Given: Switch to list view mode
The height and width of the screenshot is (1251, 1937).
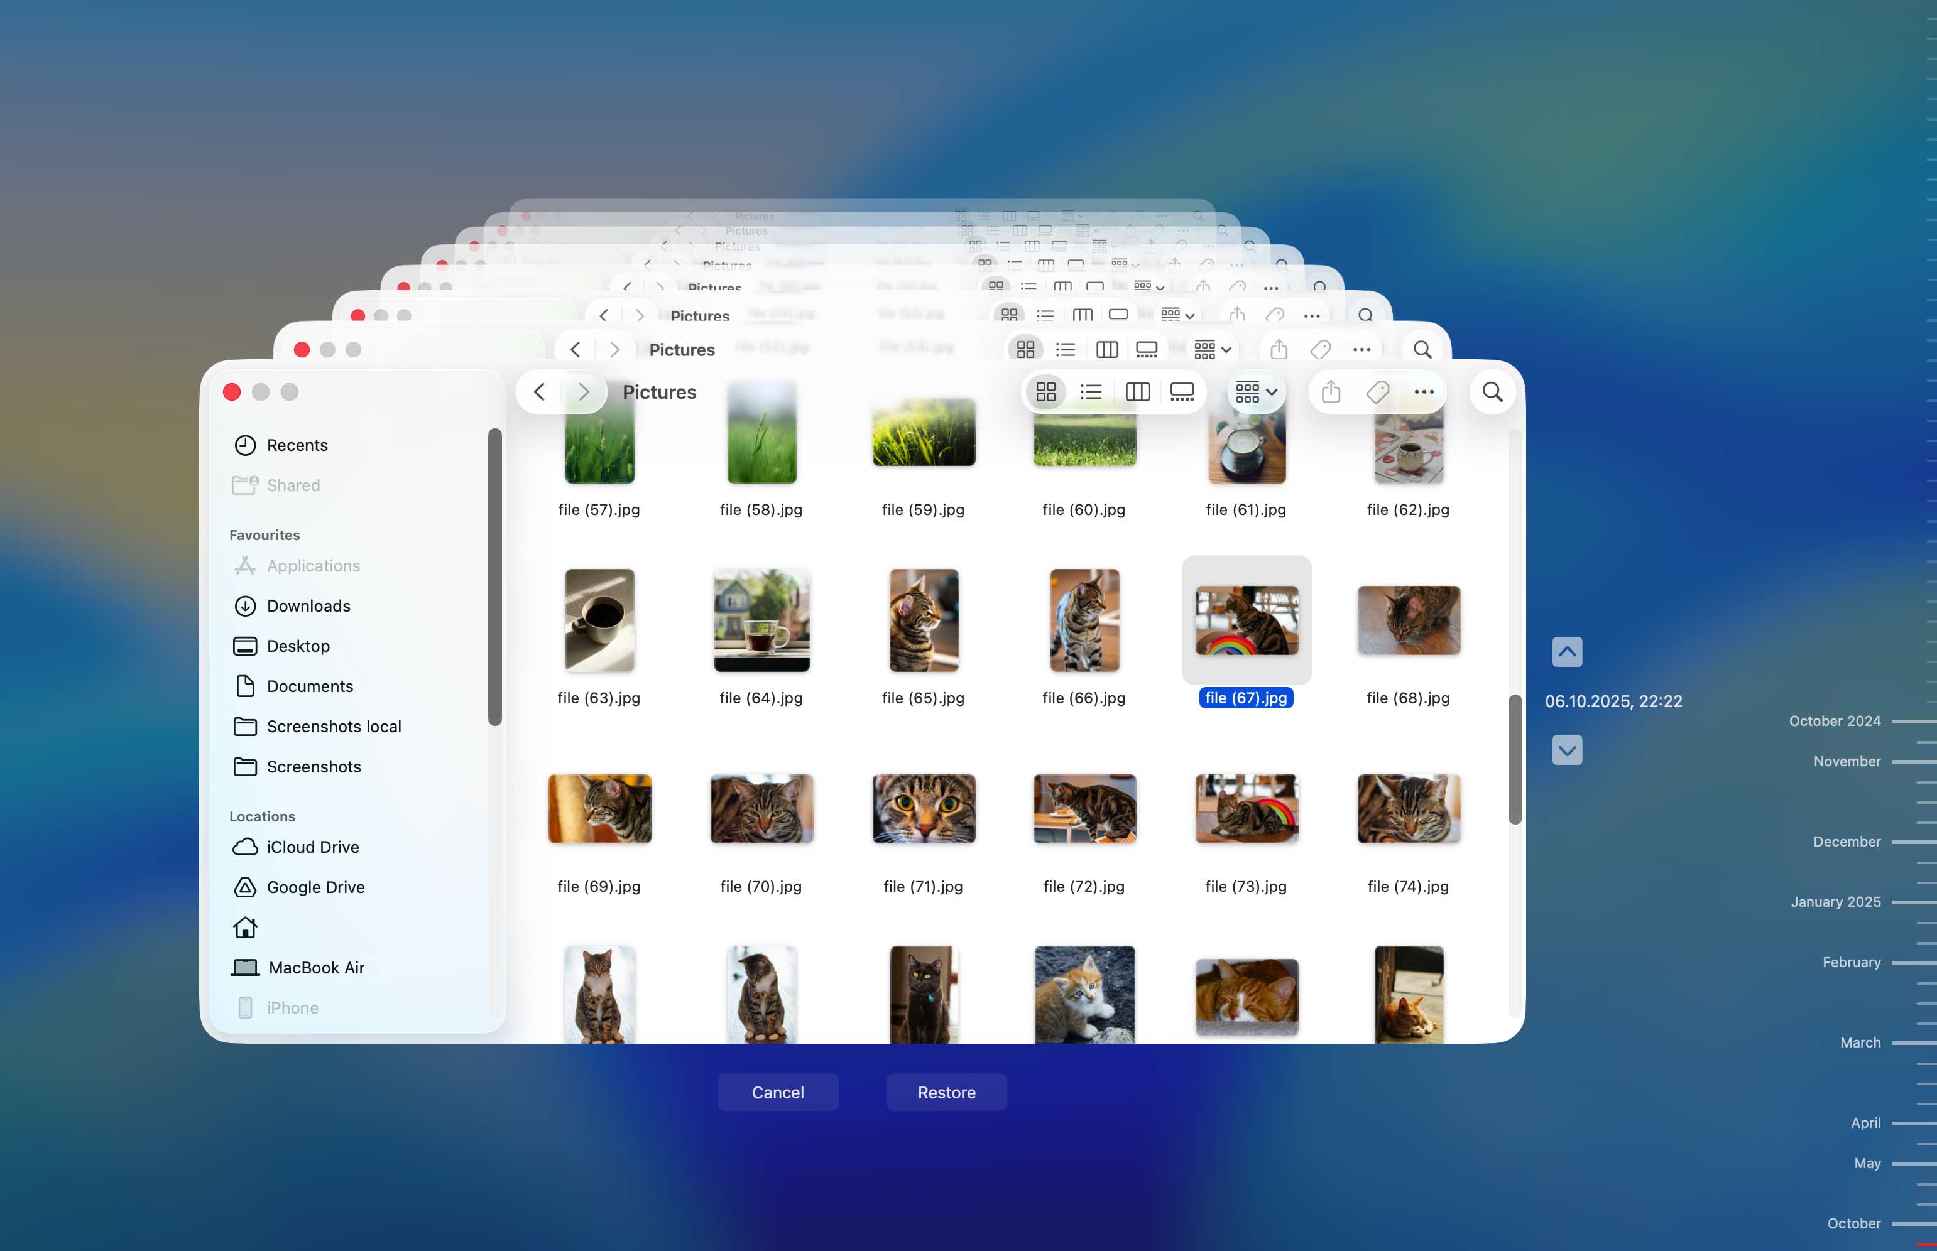Looking at the screenshot, I should tap(1090, 391).
